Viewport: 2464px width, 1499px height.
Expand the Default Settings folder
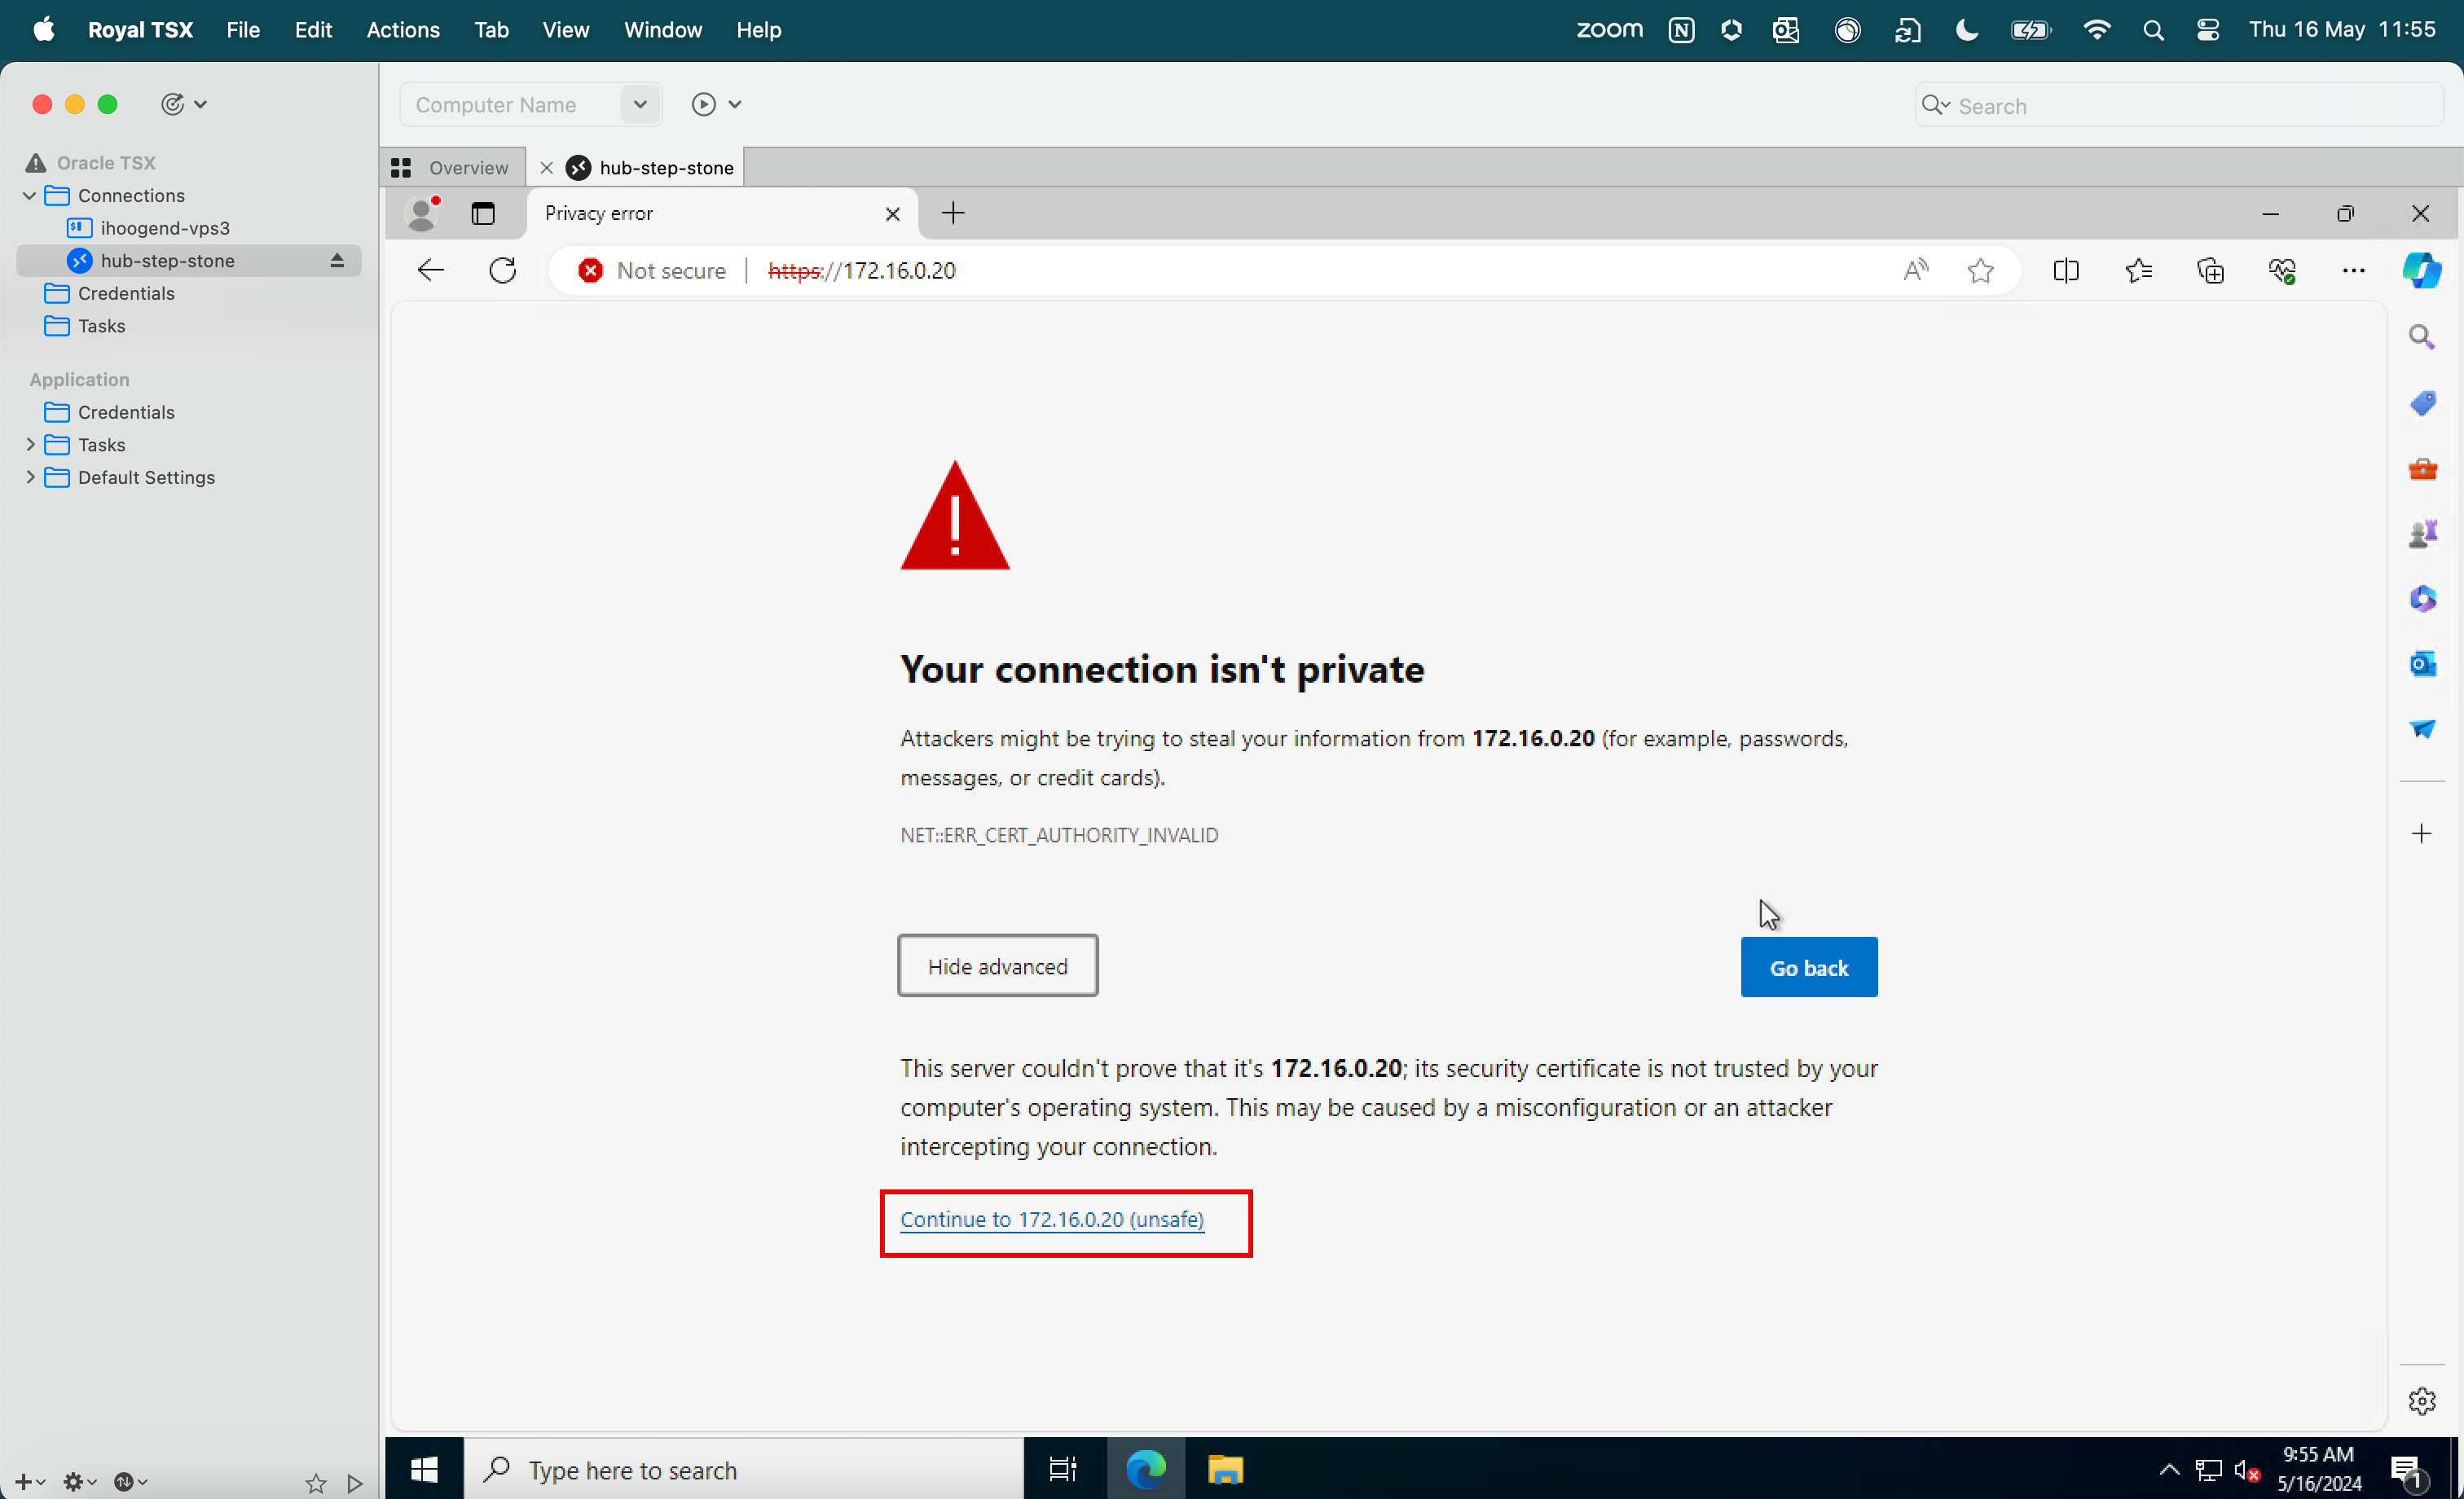click(x=30, y=477)
